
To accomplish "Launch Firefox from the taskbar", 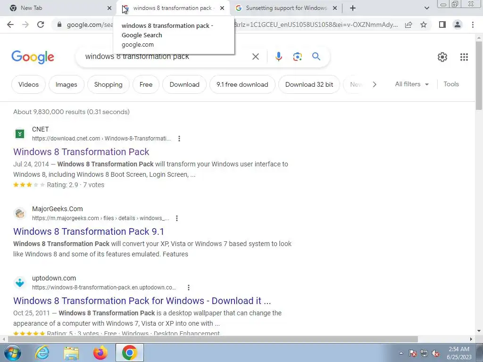I will 100,353.
